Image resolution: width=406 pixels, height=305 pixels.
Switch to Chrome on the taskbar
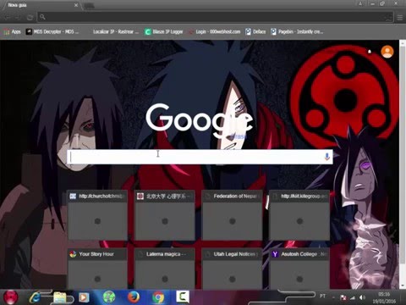pyautogui.click(x=158, y=297)
